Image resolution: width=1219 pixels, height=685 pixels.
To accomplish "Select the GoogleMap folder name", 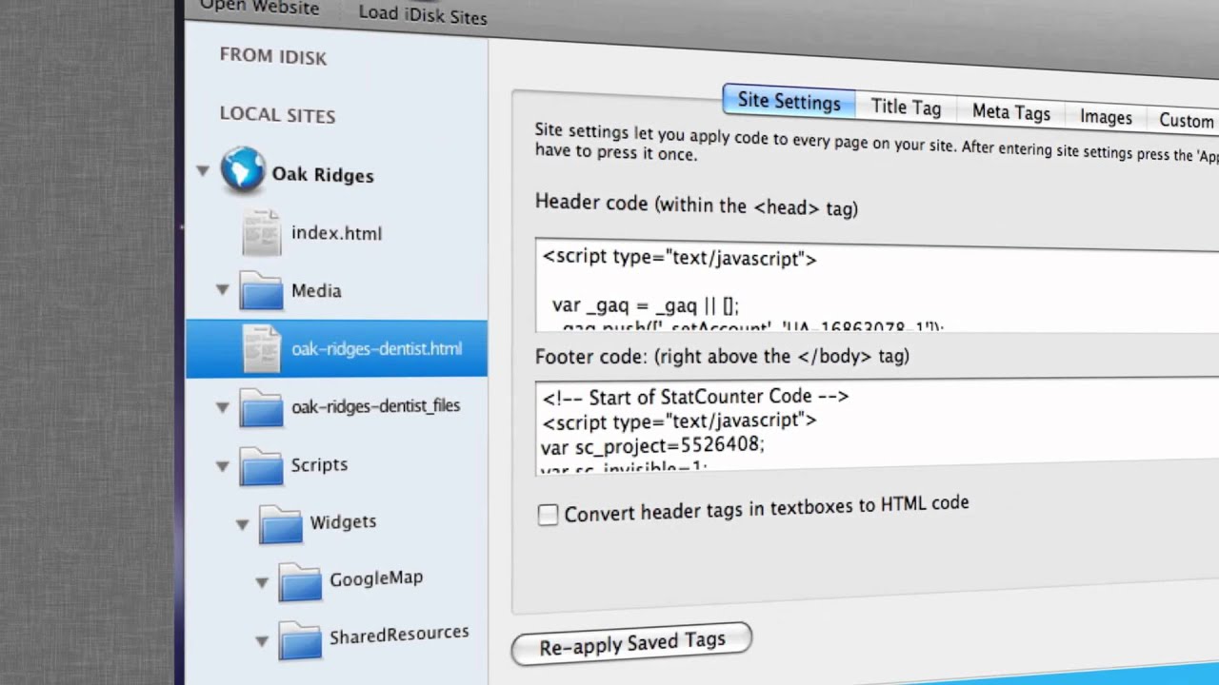I will 375,578.
